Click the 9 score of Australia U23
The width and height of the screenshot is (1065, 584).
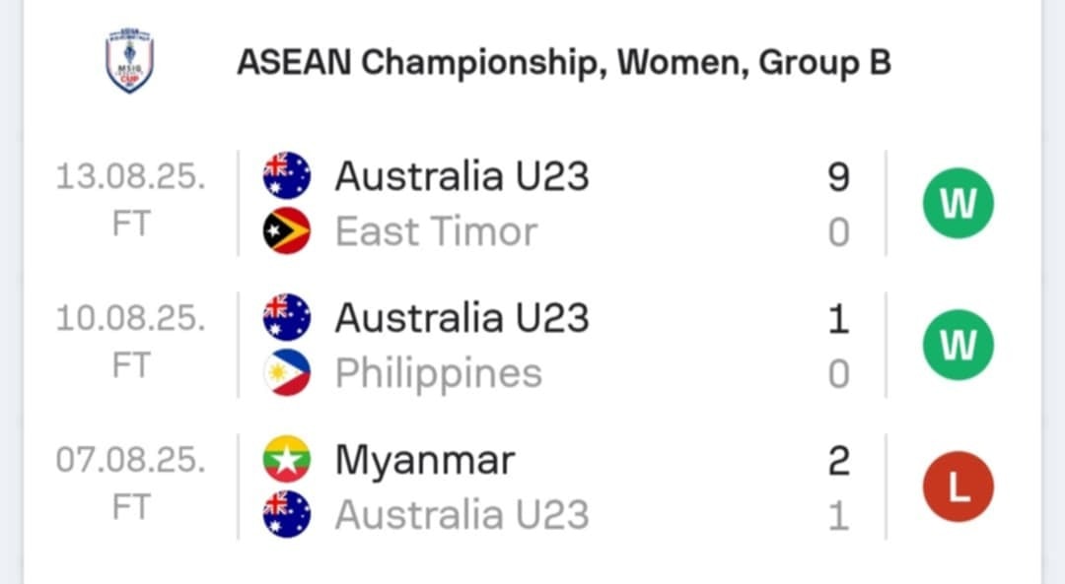tap(839, 176)
